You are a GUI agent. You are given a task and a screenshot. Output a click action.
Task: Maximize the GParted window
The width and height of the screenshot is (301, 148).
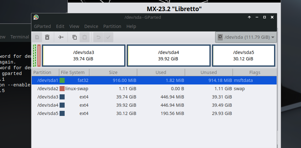[265, 17]
